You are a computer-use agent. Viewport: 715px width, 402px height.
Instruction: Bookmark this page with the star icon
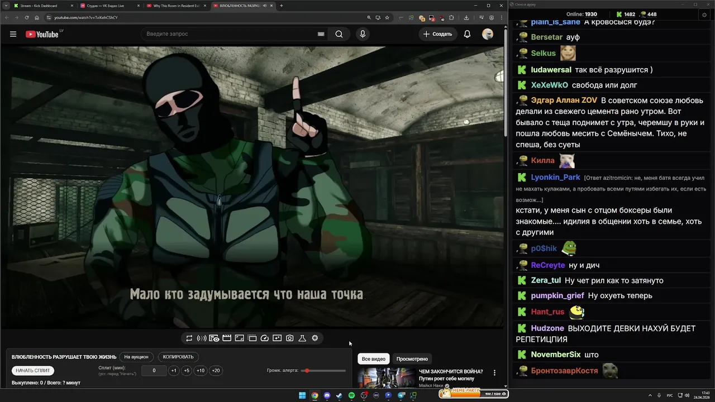[x=387, y=17]
